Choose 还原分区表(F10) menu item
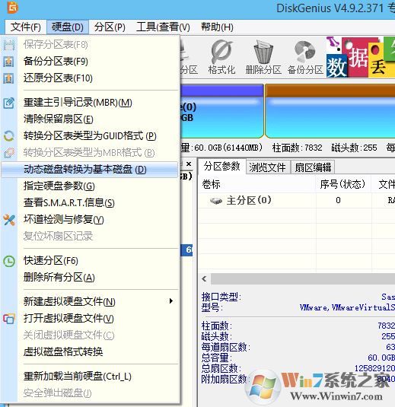Viewport: 395px width, 407px height. pyautogui.click(x=90, y=78)
